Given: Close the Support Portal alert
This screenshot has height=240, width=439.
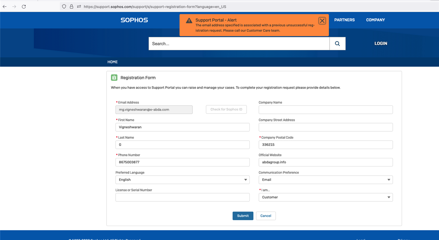Looking at the screenshot, I should tap(322, 21).
